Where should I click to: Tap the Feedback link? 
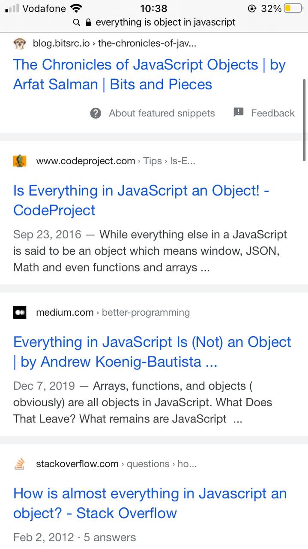click(x=273, y=113)
